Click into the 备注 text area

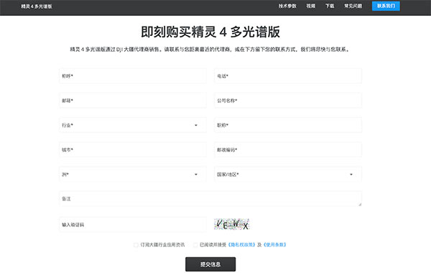coord(210,199)
